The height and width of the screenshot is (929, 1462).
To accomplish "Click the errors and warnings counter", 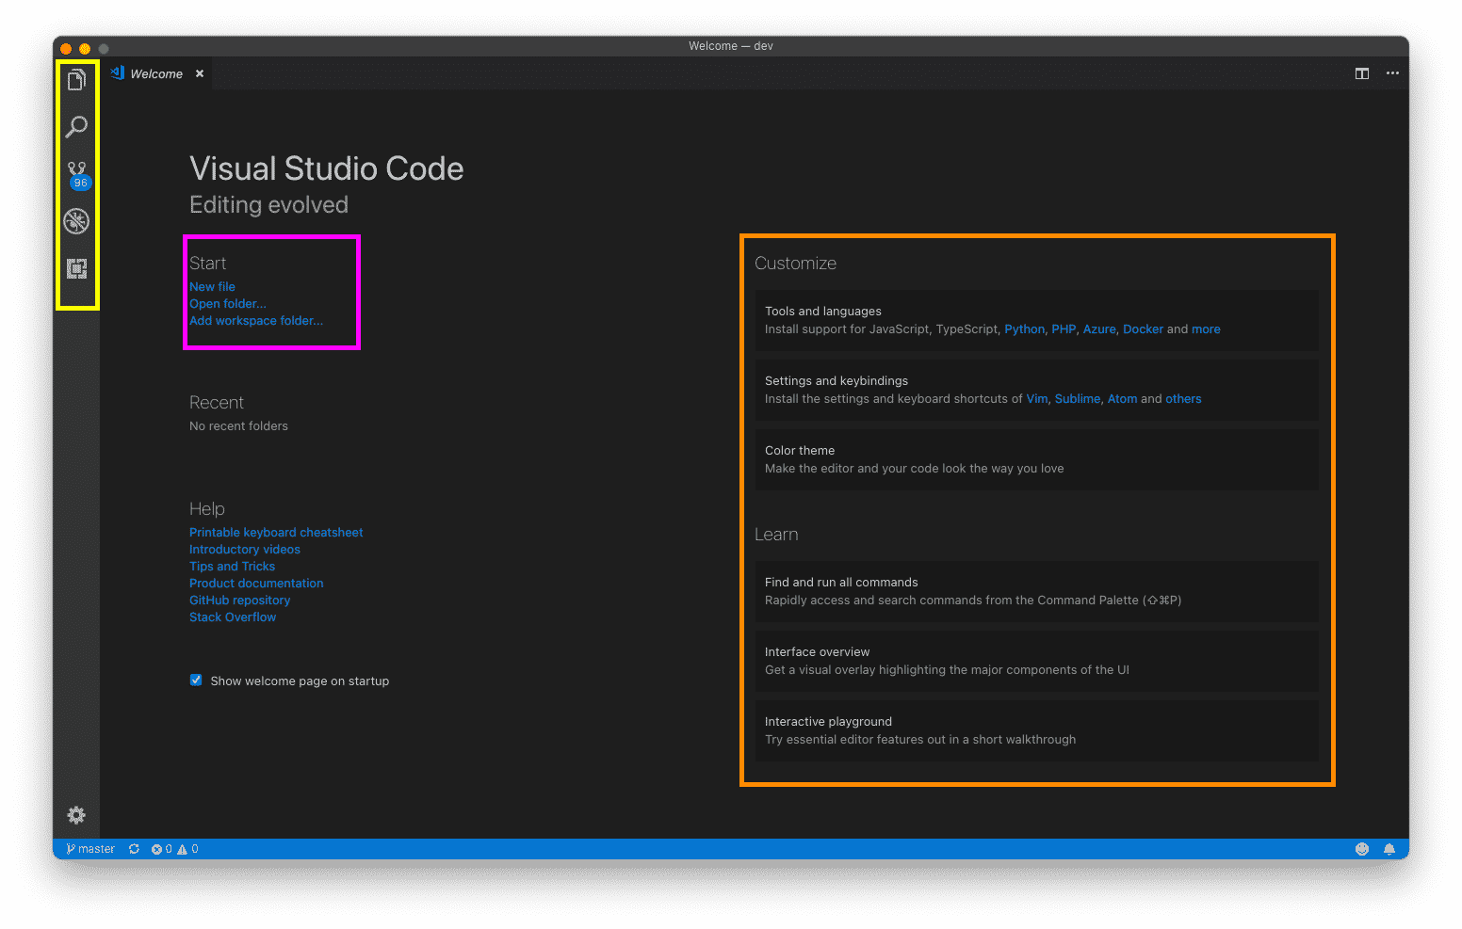I will [172, 848].
